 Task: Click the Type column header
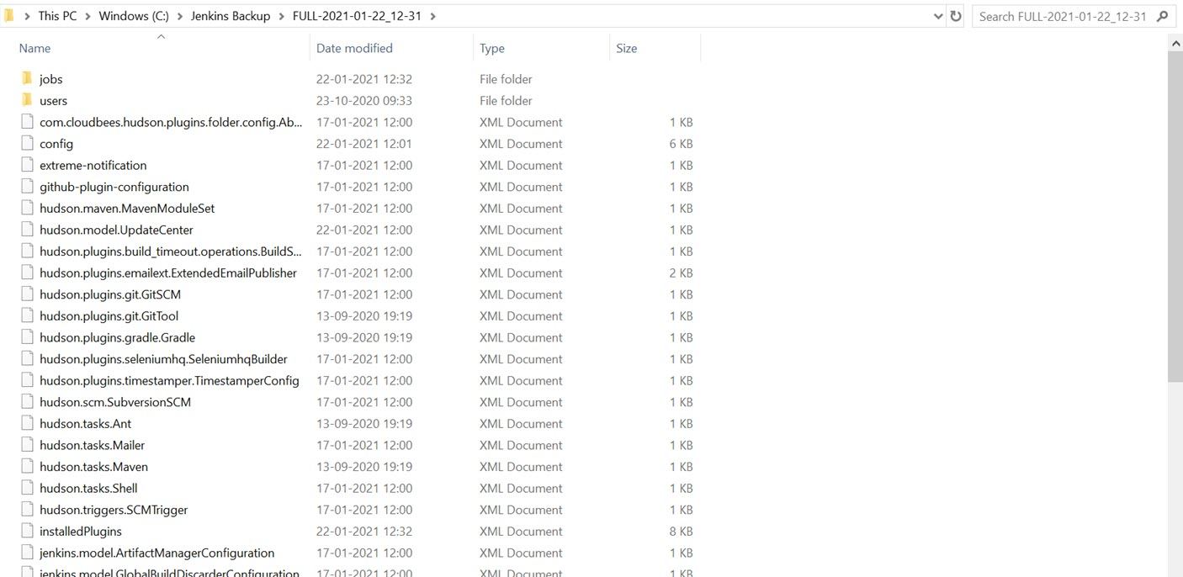pos(492,48)
